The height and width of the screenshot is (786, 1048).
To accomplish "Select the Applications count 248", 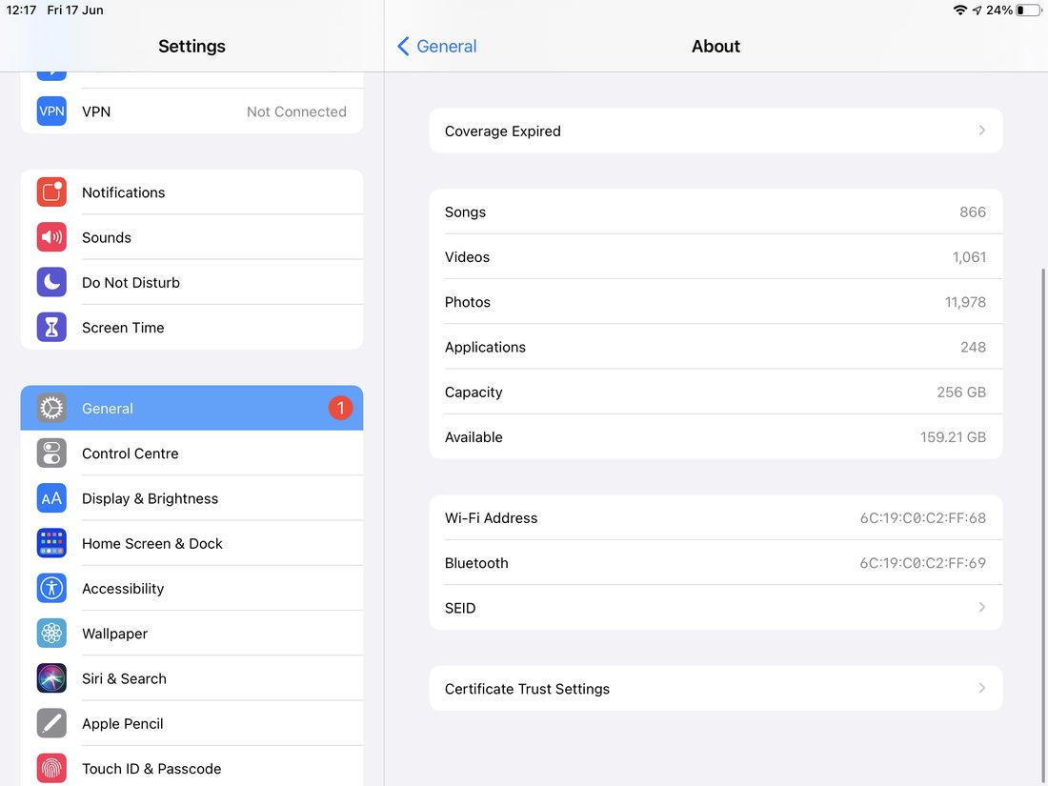I will 973,347.
